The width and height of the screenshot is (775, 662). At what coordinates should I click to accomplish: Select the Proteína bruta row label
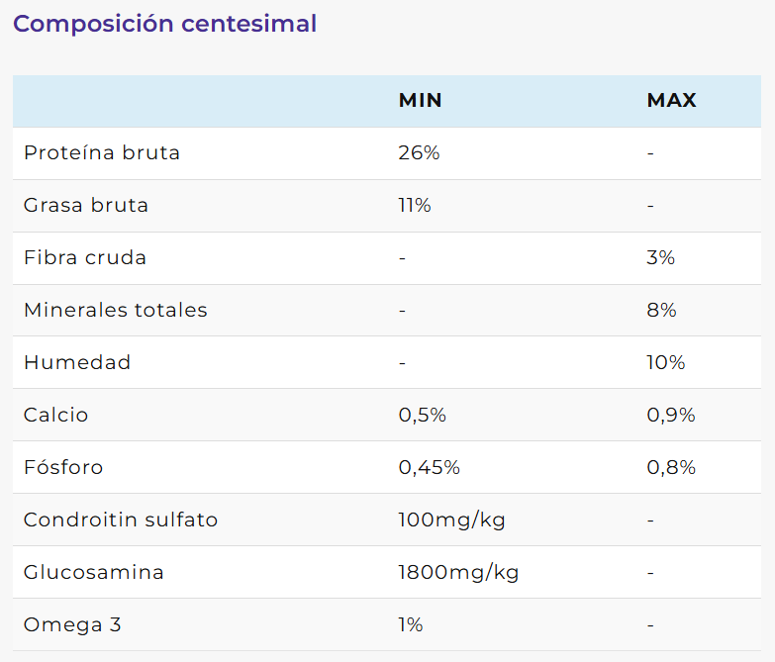[102, 153]
